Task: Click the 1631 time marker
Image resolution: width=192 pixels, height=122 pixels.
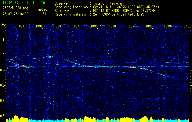Action: (x=21, y=26)
